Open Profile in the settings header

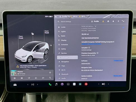(95, 21)
